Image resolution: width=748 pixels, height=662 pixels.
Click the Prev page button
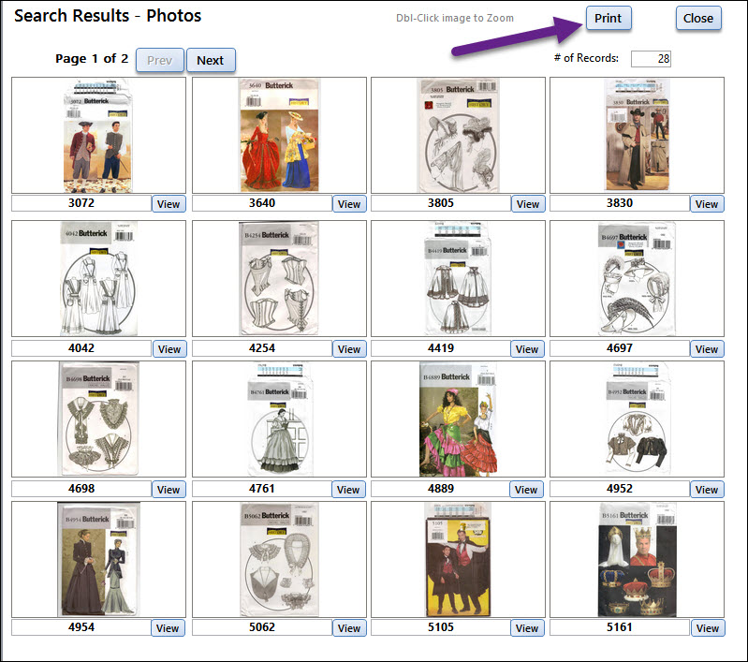(x=160, y=60)
